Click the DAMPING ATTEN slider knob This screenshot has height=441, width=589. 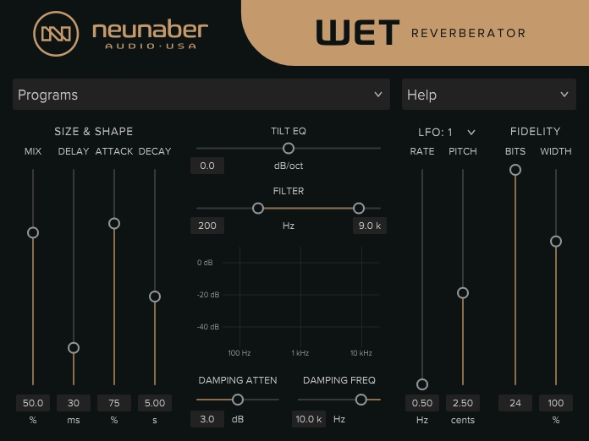tap(238, 400)
